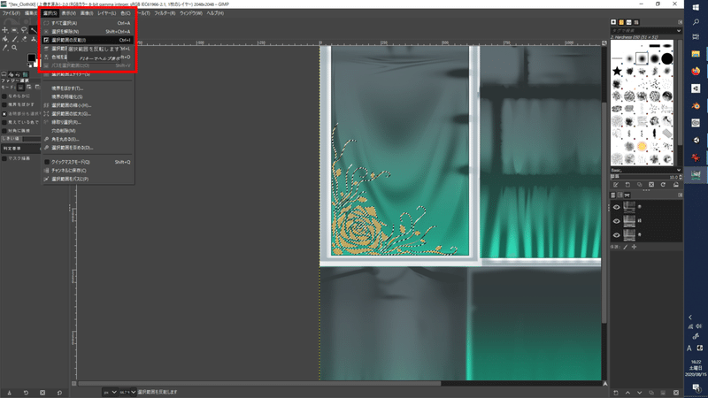Select the black star brush thumbnail
708x398 pixels.
[617, 71]
